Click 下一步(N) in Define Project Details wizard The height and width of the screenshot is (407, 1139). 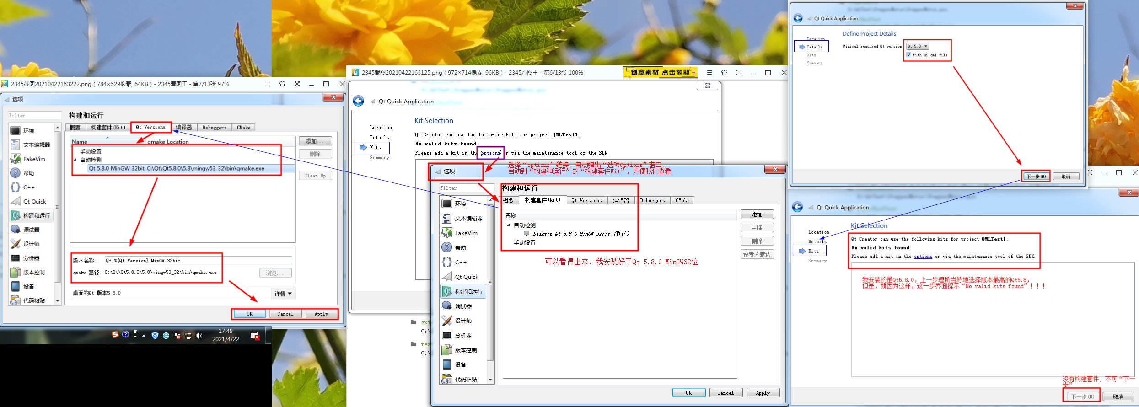pyautogui.click(x=1036, y=177)
